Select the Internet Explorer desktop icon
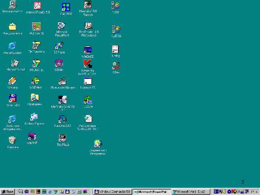Screen dimensions: 260x195 [x=13, y=46]
